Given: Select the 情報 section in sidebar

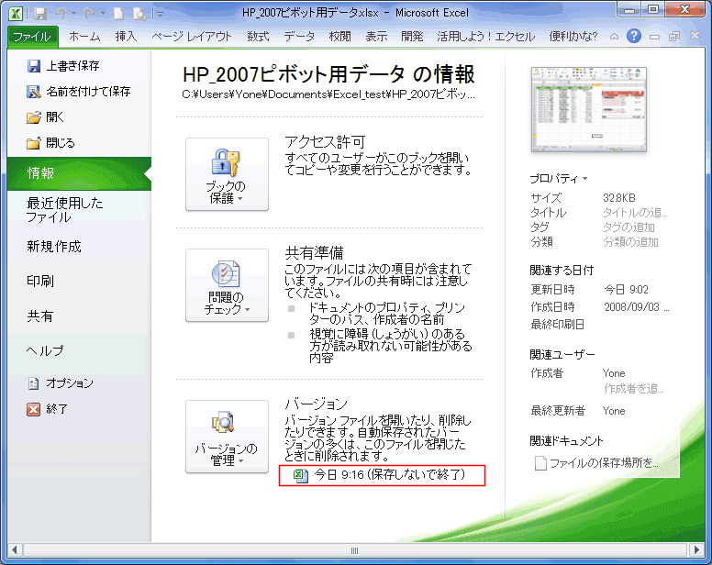Looking at the screenshot, I should coord(79,173).
